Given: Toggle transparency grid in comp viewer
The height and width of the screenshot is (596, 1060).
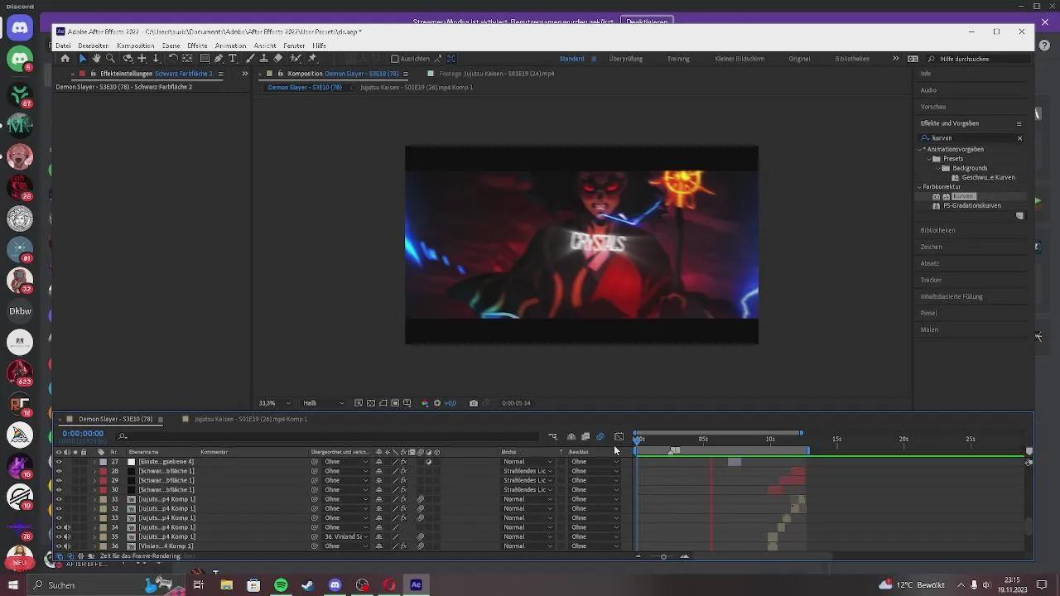Looking at the screenshot, I should (371, 403).
